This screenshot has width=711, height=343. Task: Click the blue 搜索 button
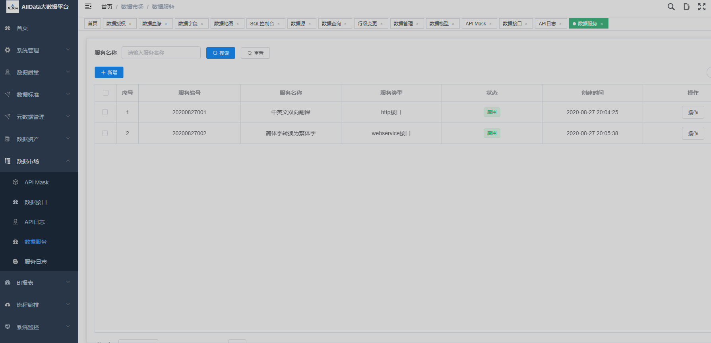coord(221,53)
